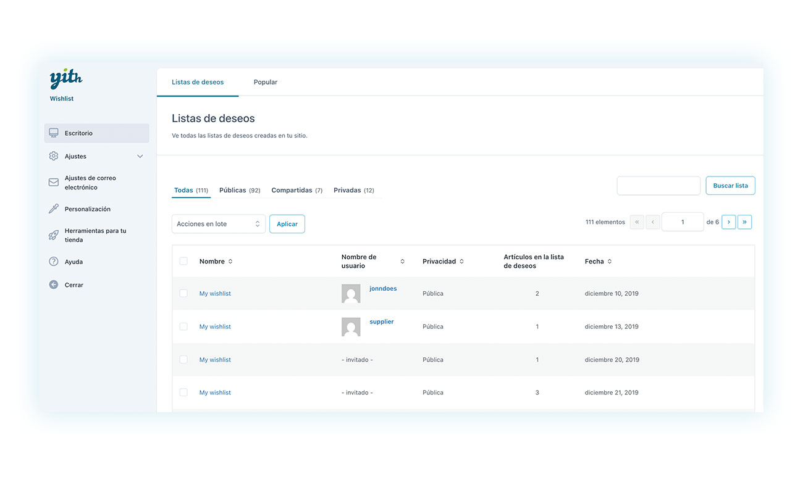Image resolution: width=803 pixels, height=477 pixels.
Task: Open Escritorio via its monitor icon
Action: [54, 133]
